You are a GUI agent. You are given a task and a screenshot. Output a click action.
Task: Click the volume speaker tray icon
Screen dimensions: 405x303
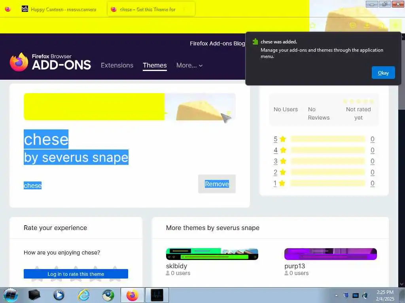365,296
